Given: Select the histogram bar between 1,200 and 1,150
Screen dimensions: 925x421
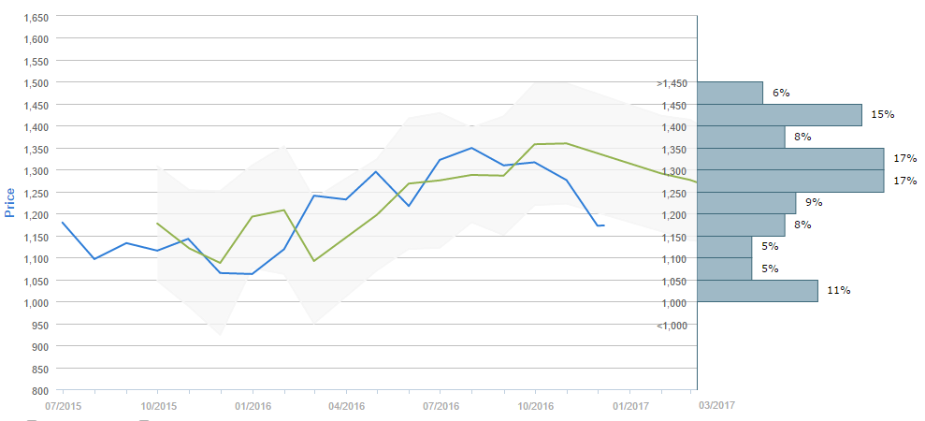Looking at the screenshot, I should point(741,225).
